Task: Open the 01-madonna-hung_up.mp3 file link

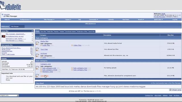Action: click(x=15, y=37)
